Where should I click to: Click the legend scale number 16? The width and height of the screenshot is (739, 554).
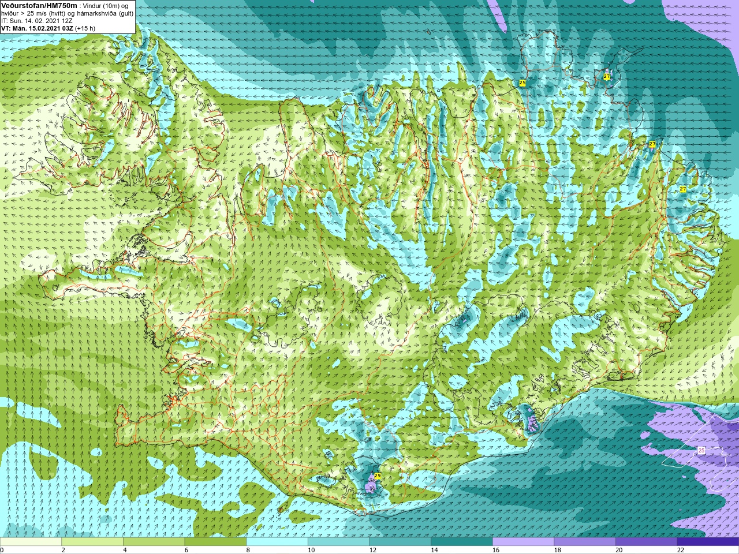496,550
